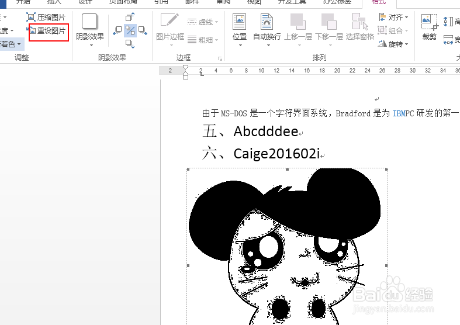Click the top-left picture corner handle
Screen dimensions: 460x325
(188, 170)
